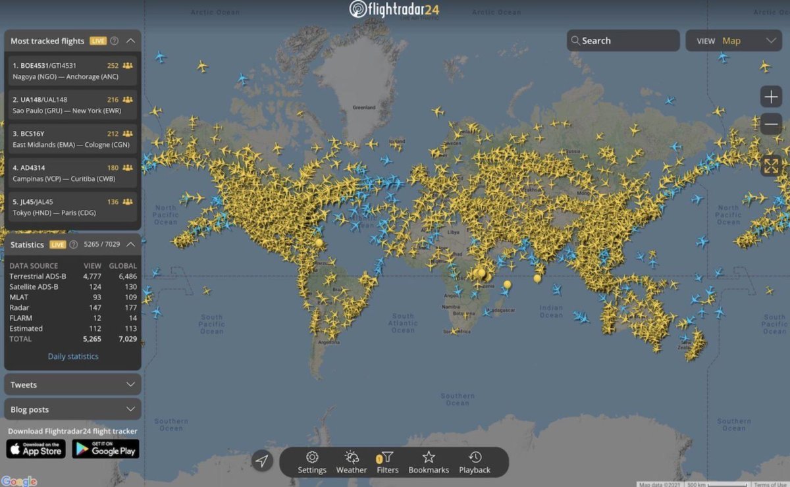790x487 pixels.
Task: Click the Google Play download badge
Action: point(105,449)
